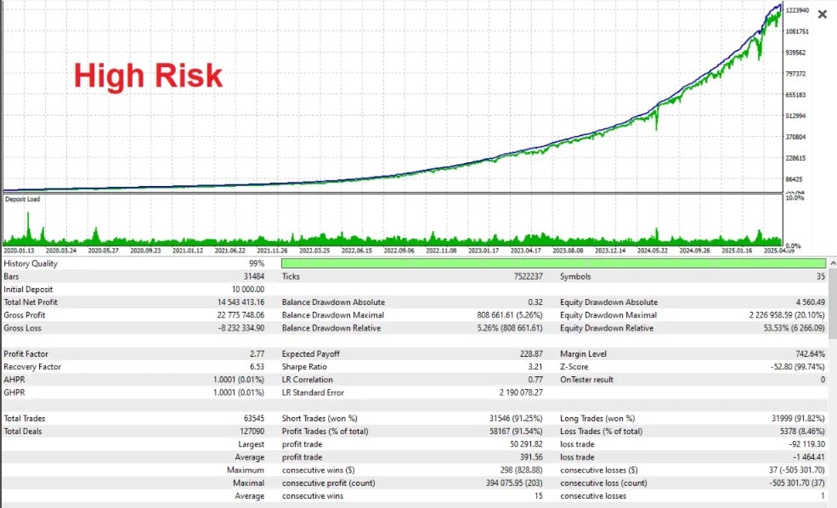Select the Balance Drawdown Relative label
This screenshot has height=508, width=837.
click(x=331, y=328)
